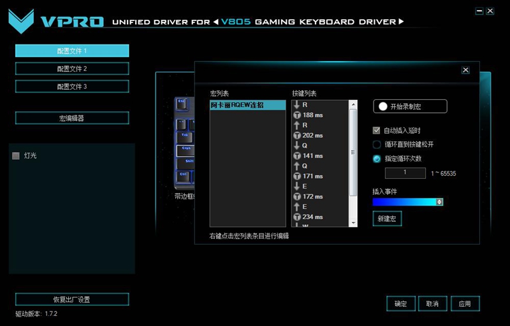Click the Caps key on keyboard image
510x326 pixels.
pos(186,151)
